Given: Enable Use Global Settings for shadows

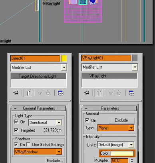Looking at the screenshot, I should click(28, 144).
